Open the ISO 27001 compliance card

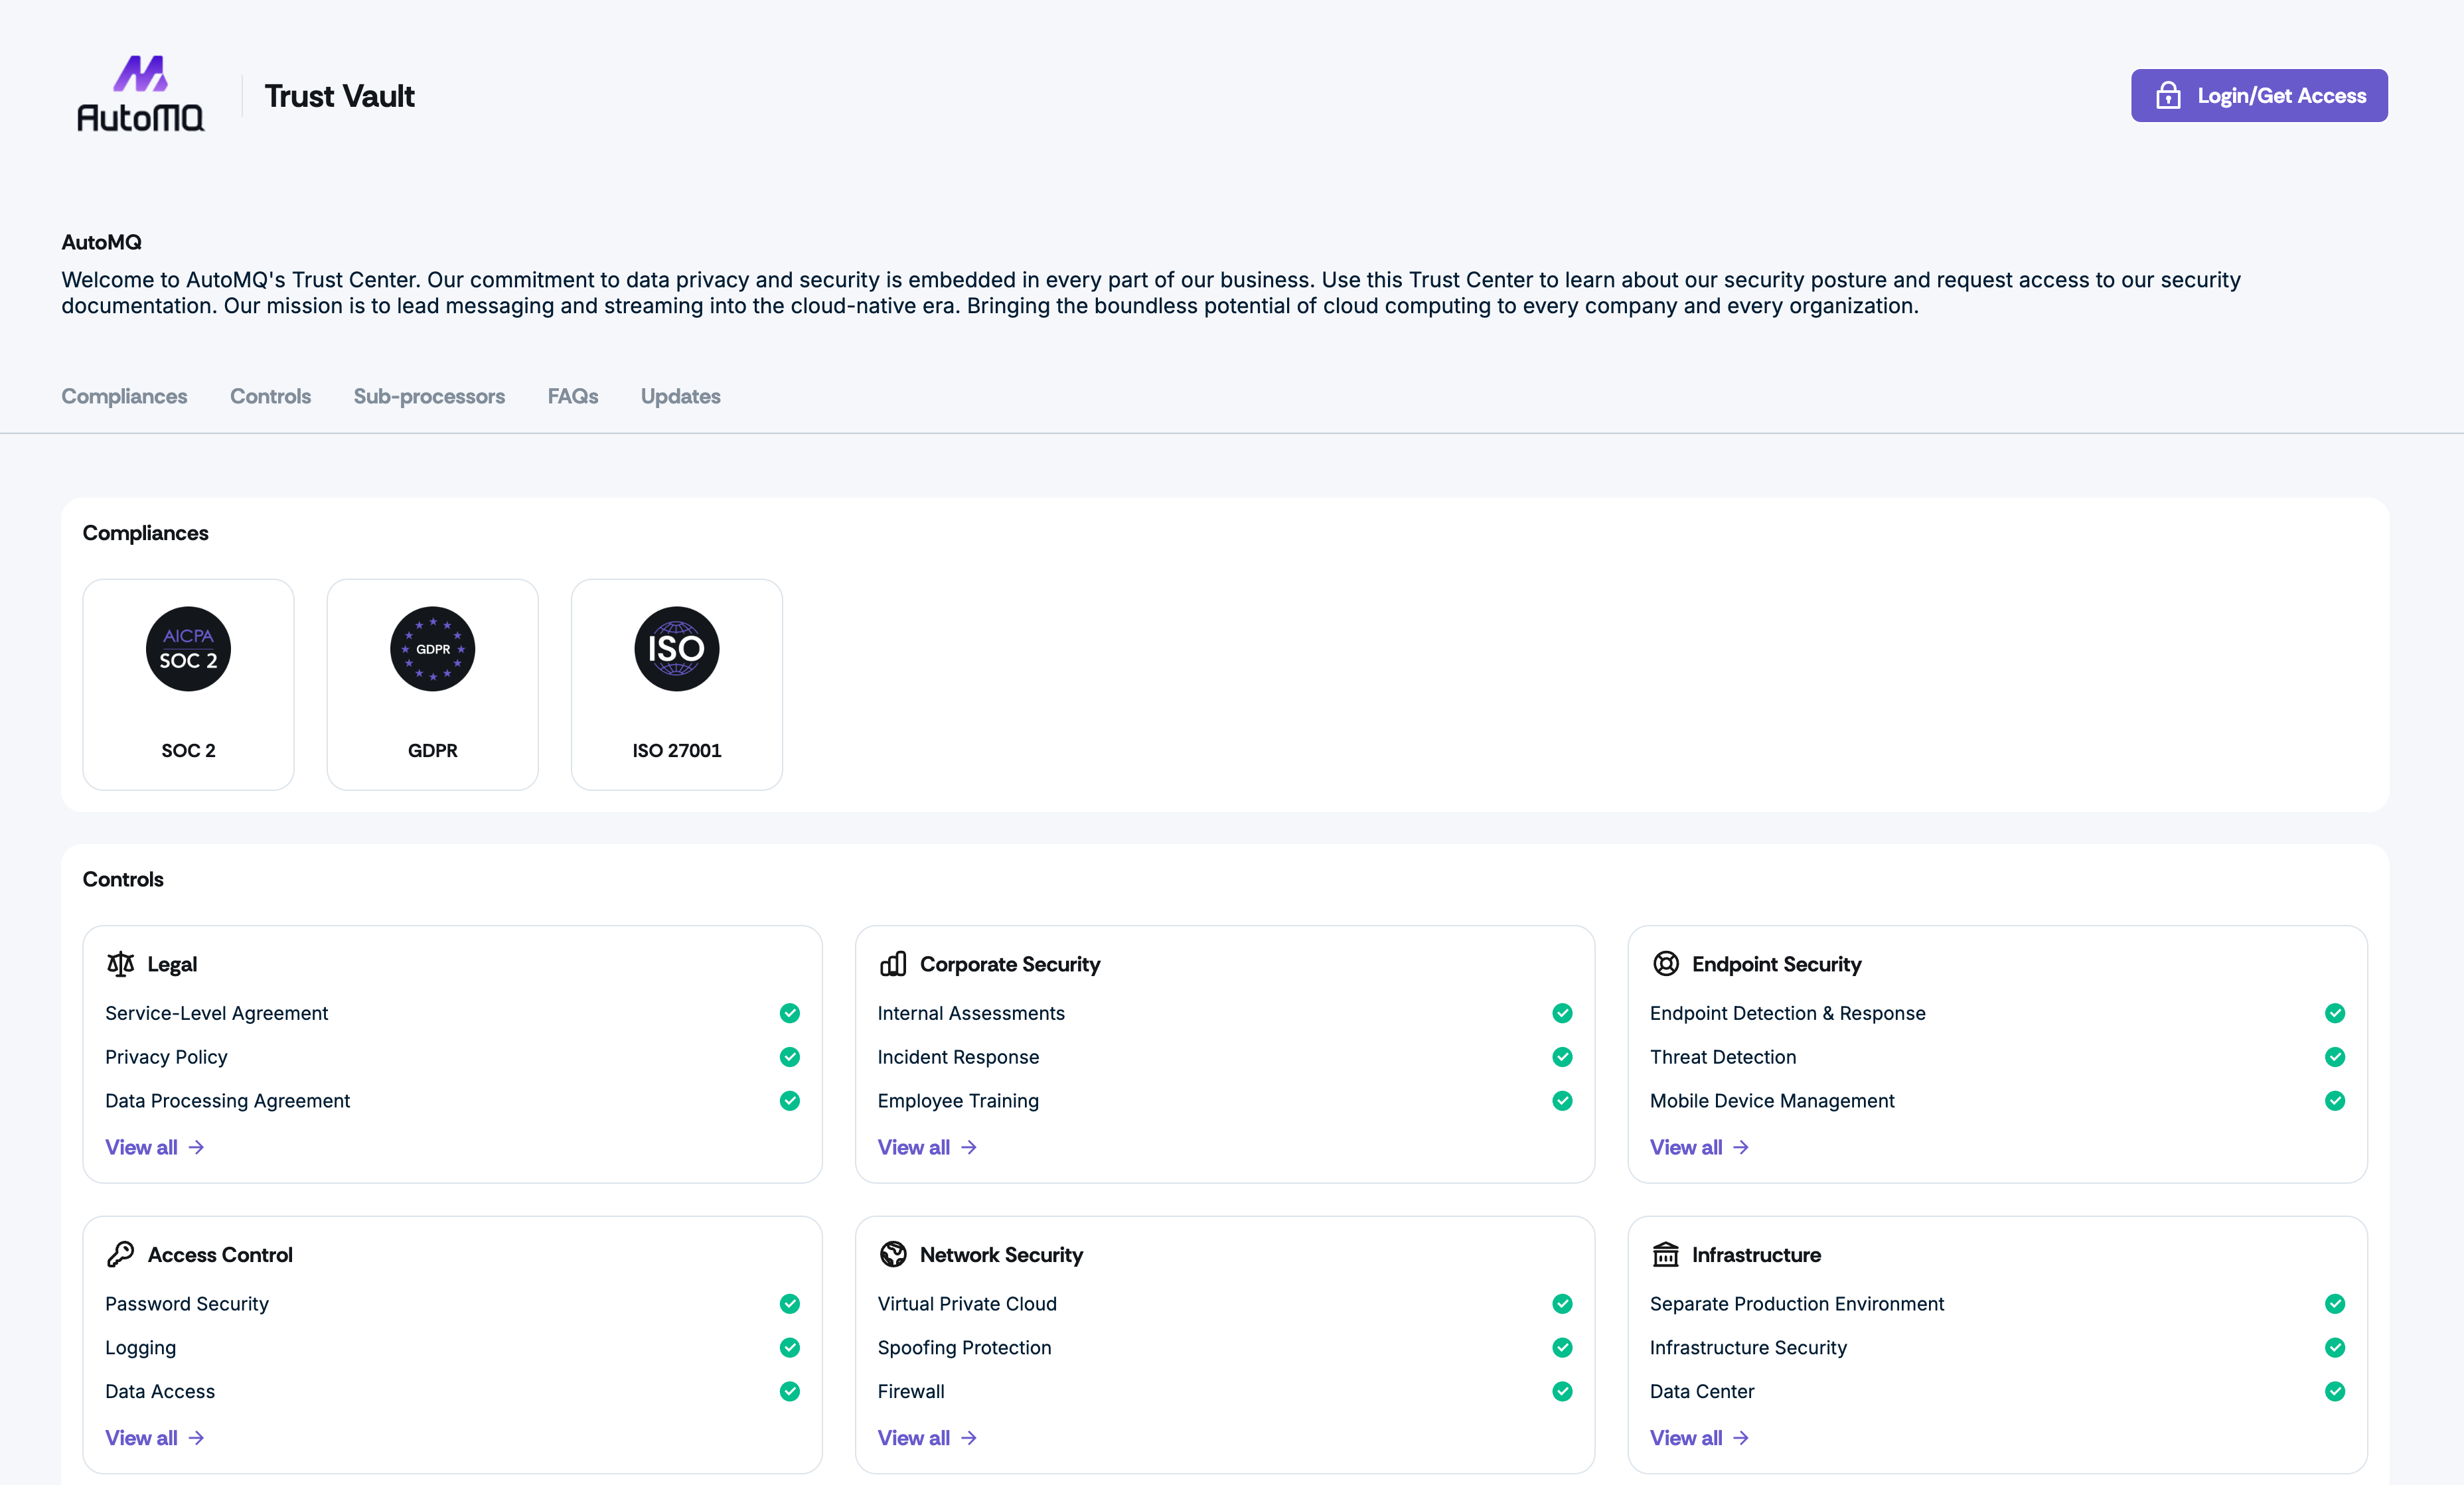coord(677,685)
